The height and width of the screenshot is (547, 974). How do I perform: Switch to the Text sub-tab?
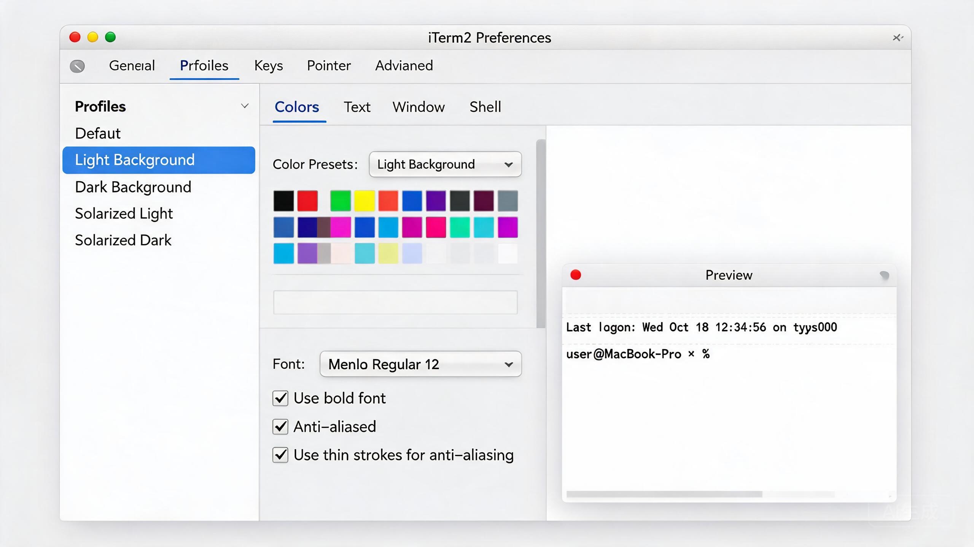coord(357,107)
